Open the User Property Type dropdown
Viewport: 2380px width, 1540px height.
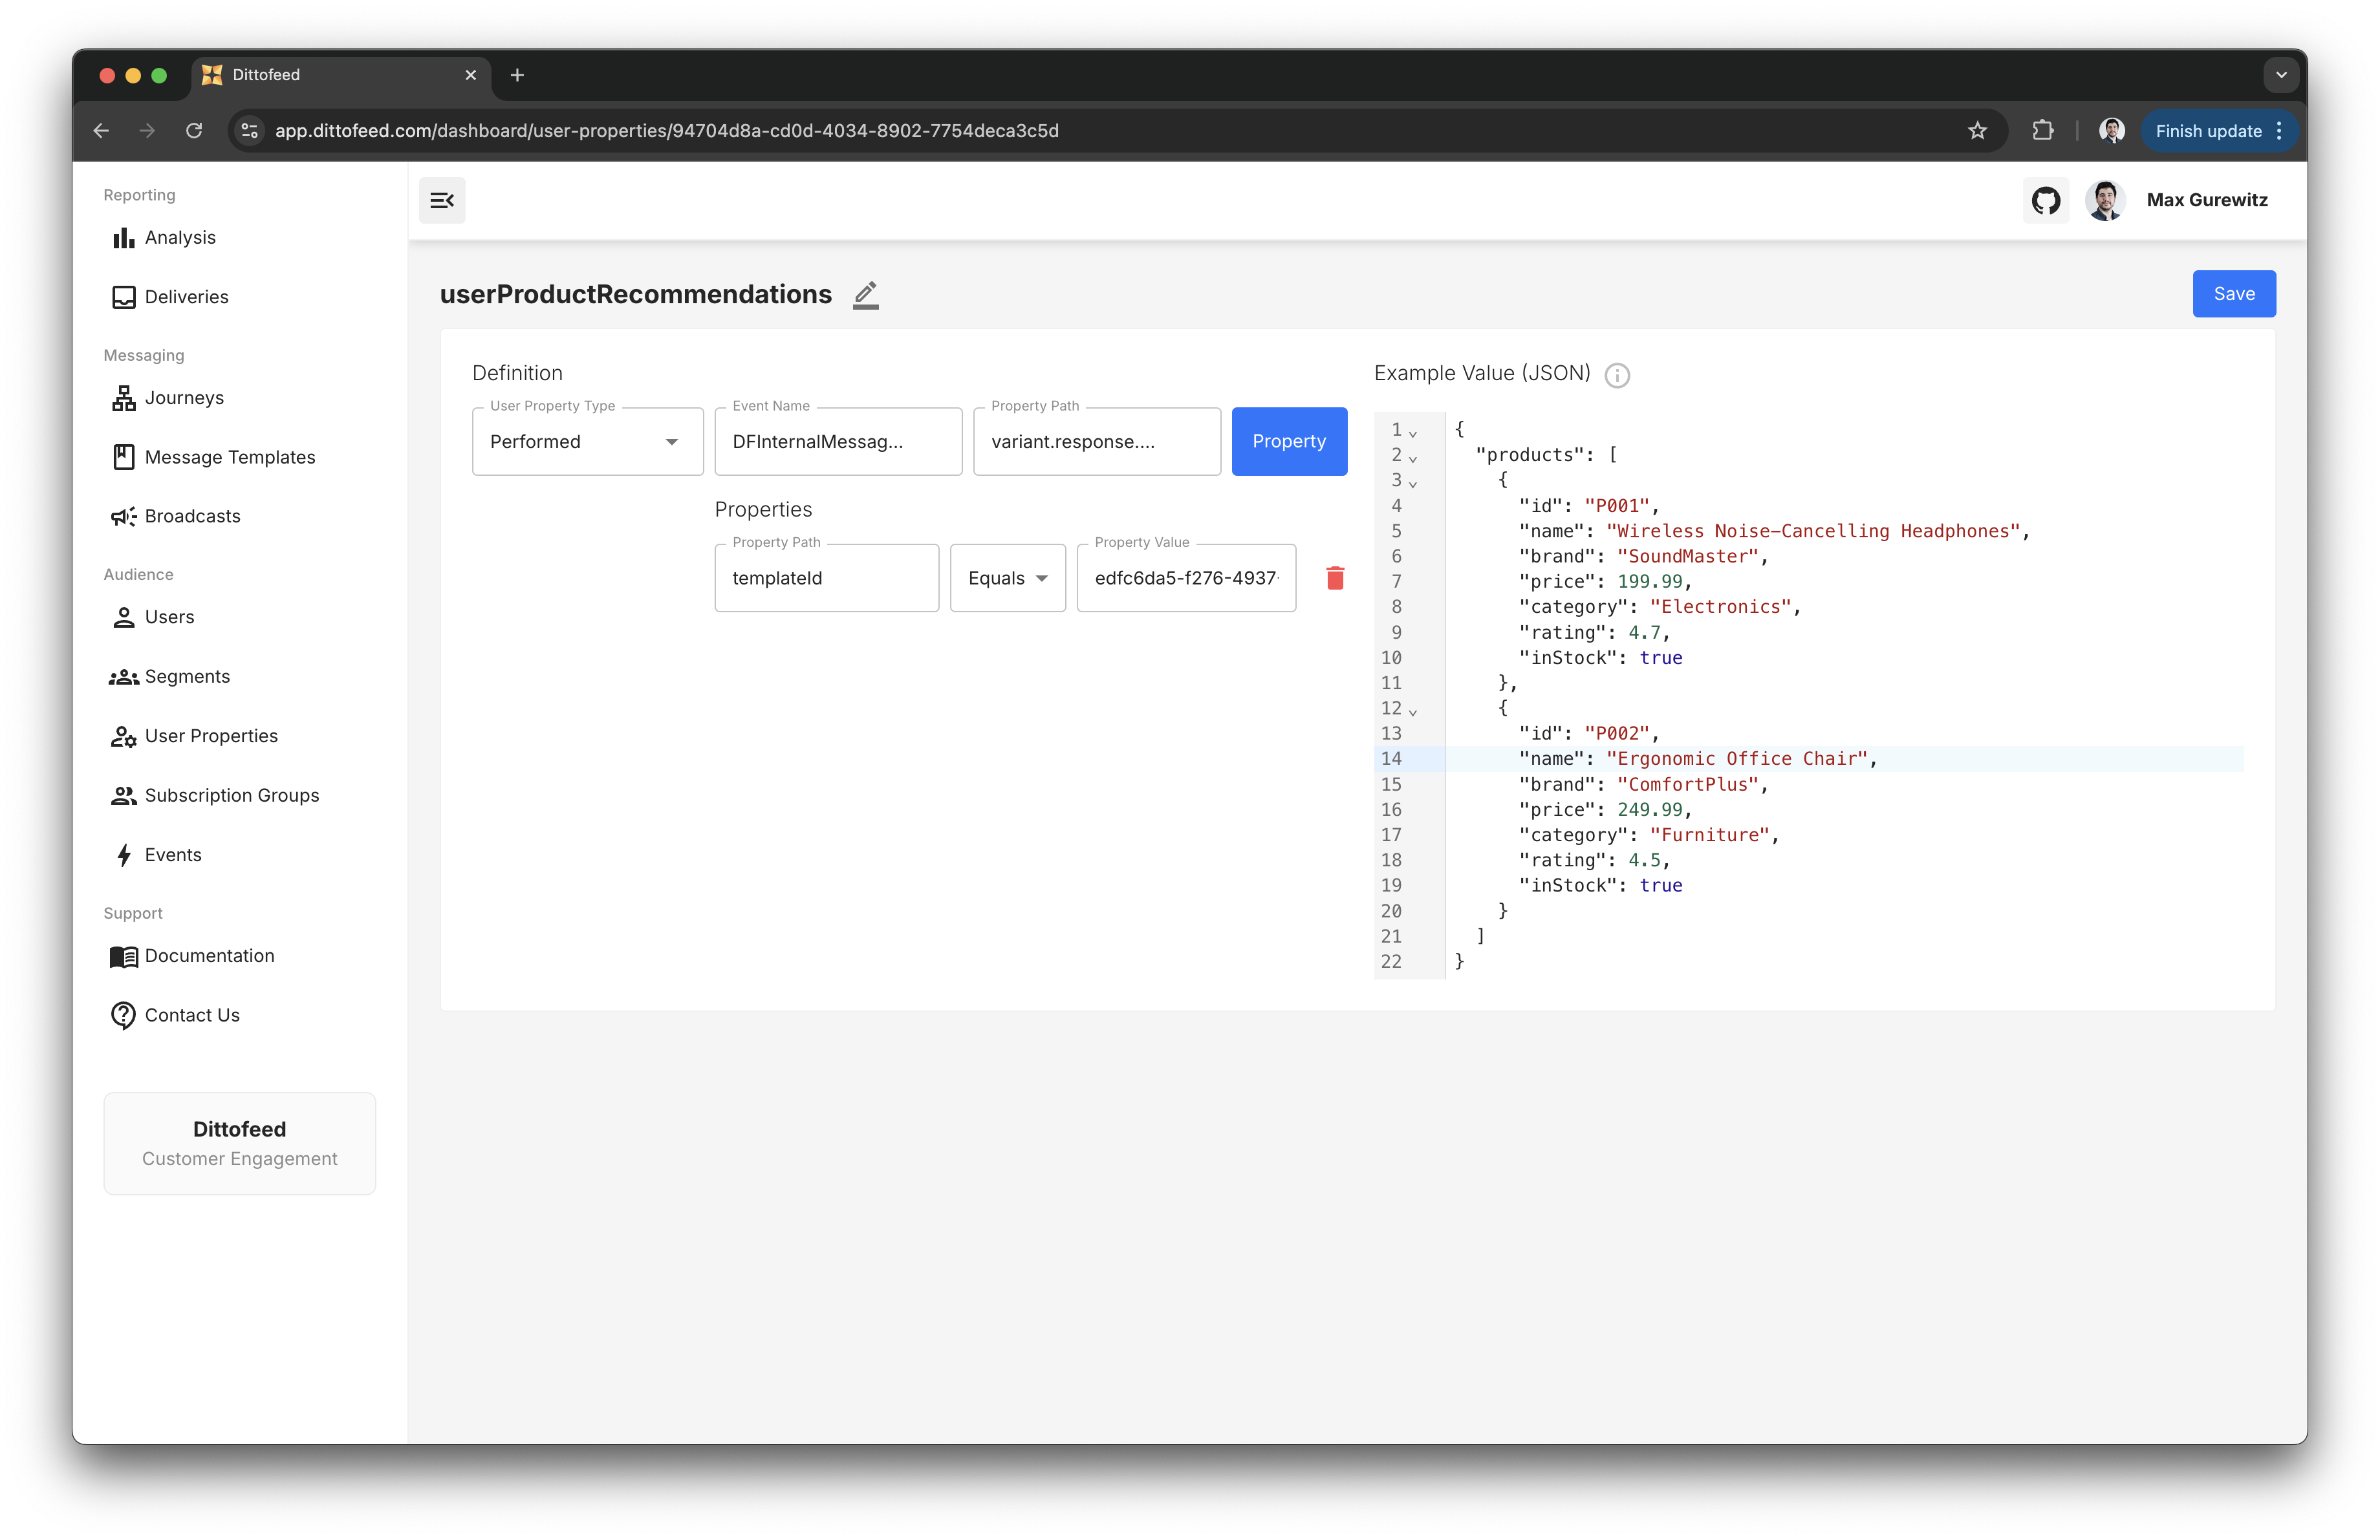coord(587,442)
